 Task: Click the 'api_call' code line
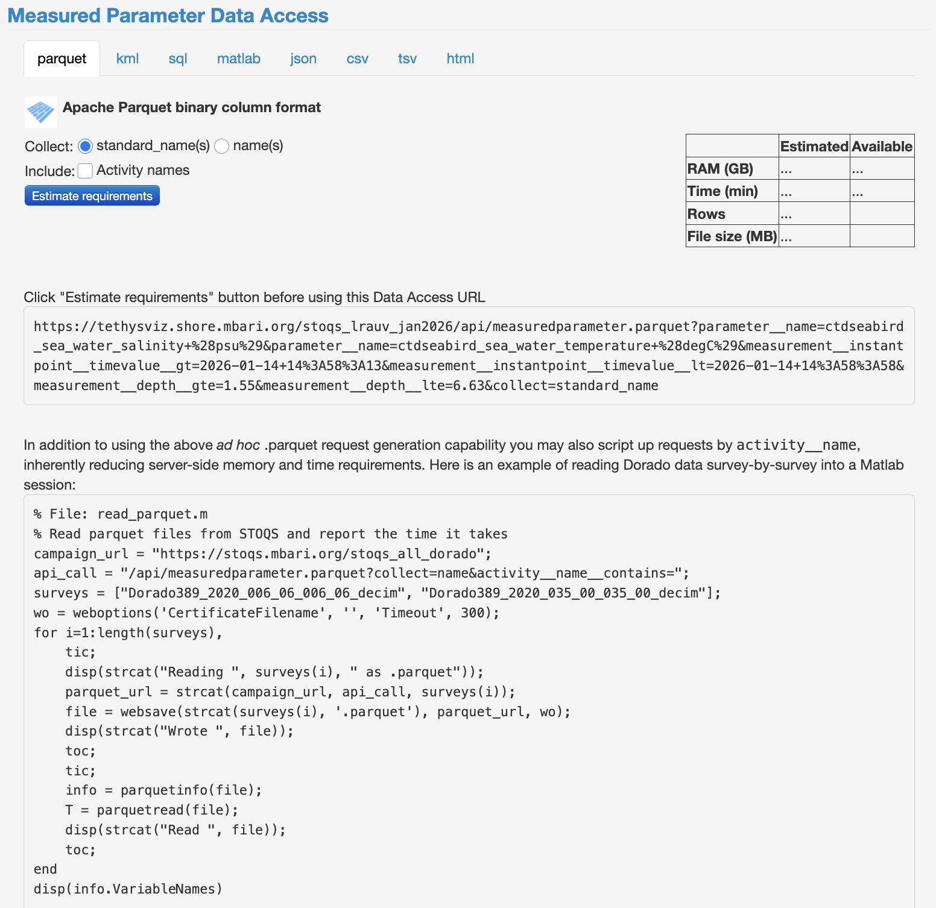click(x=361, y=573)
